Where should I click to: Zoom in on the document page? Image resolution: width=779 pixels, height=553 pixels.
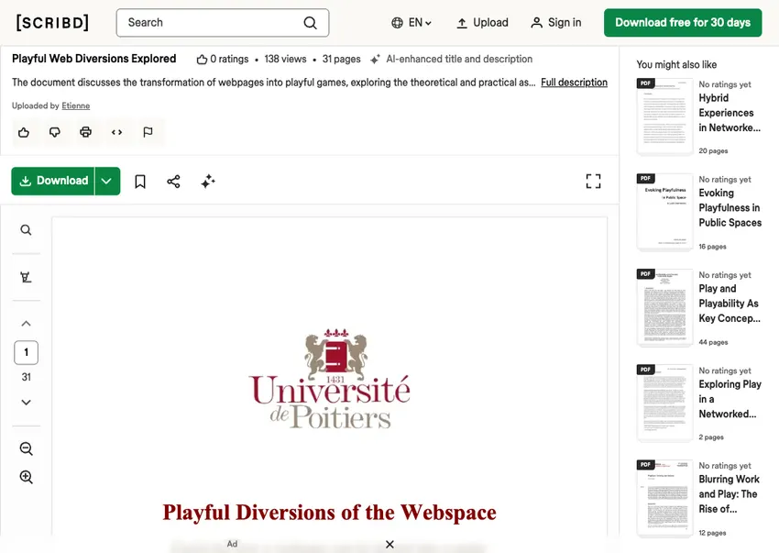tap(26, 477)
